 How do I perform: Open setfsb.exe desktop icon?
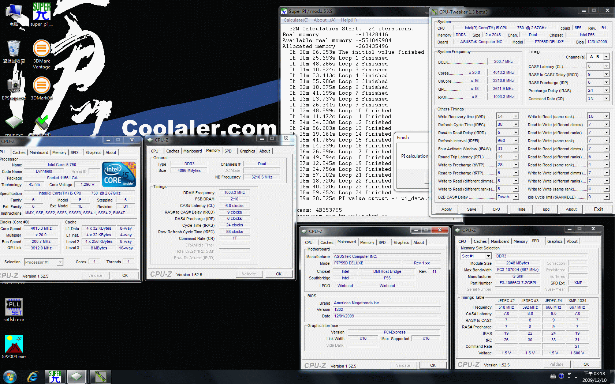(x=14, y=310)
